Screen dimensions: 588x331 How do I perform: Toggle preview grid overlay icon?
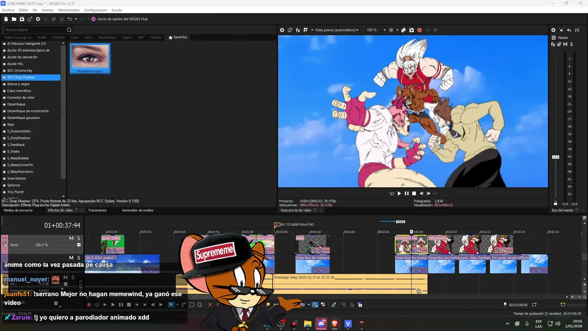click(390, 30)
